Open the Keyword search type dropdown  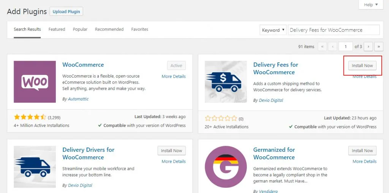[273, 30]
